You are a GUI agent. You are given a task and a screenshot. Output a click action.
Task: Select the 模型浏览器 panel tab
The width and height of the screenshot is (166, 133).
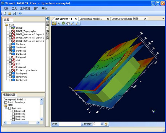point(9,95)
